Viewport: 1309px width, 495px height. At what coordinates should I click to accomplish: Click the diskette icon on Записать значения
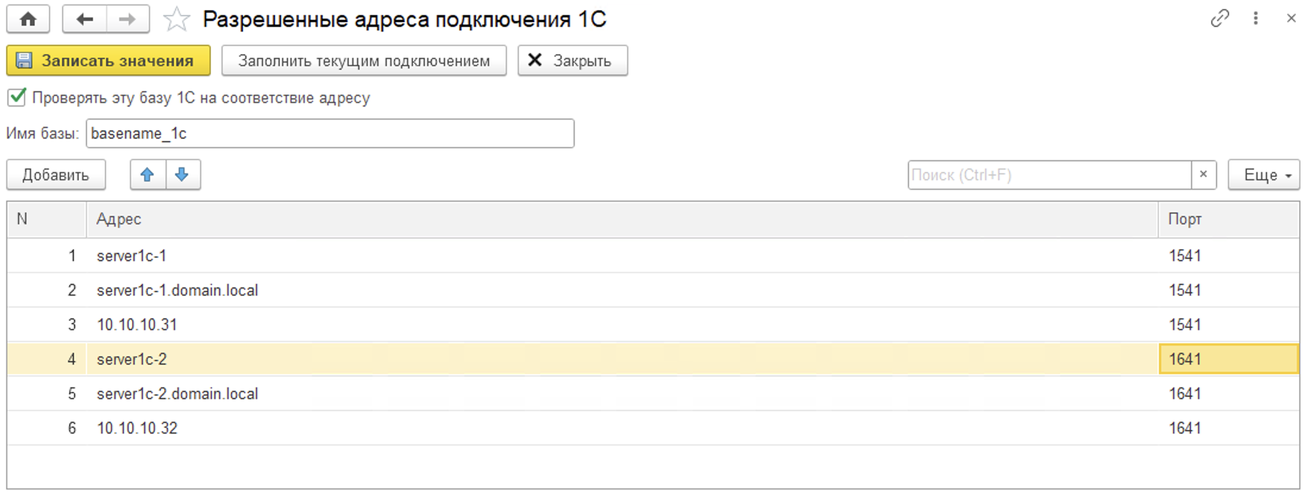24,60
